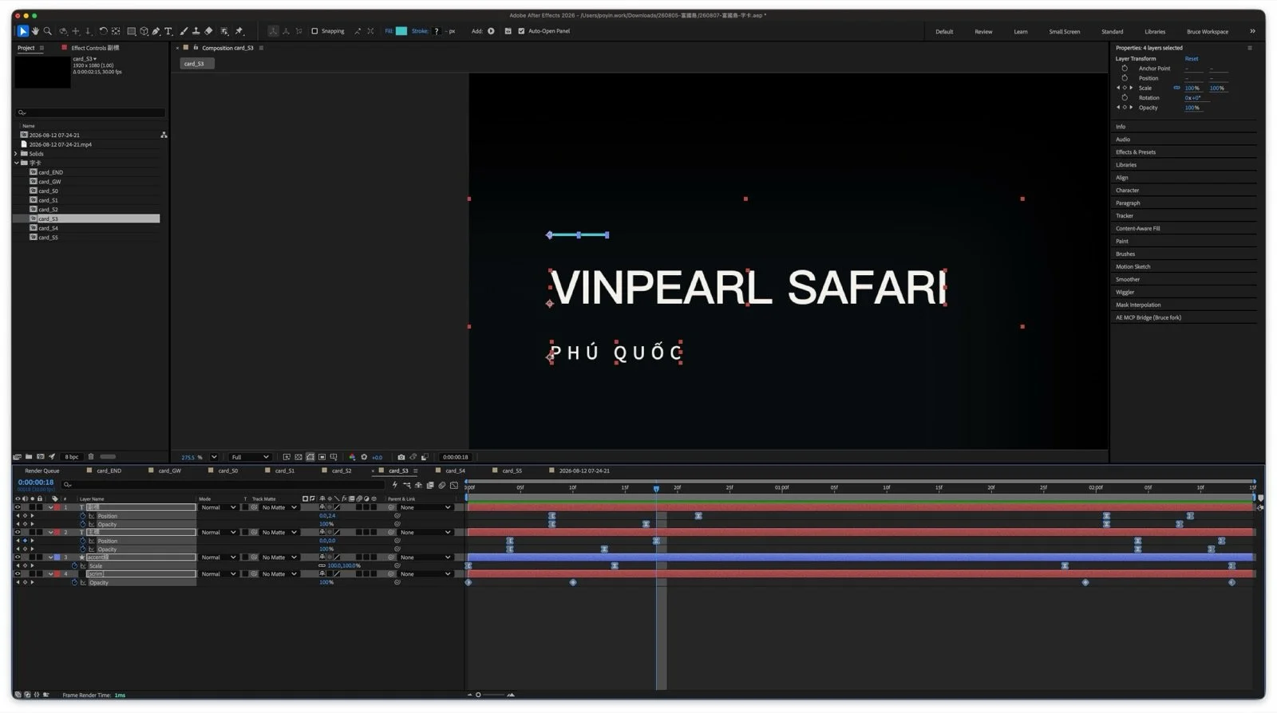Select the Rotation tool in toolbar
1277x713 pixels.
click(103, 31)
